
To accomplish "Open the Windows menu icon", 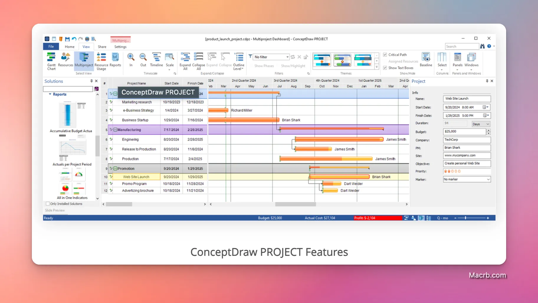I will pyautogui.click(x=471, y=61).
